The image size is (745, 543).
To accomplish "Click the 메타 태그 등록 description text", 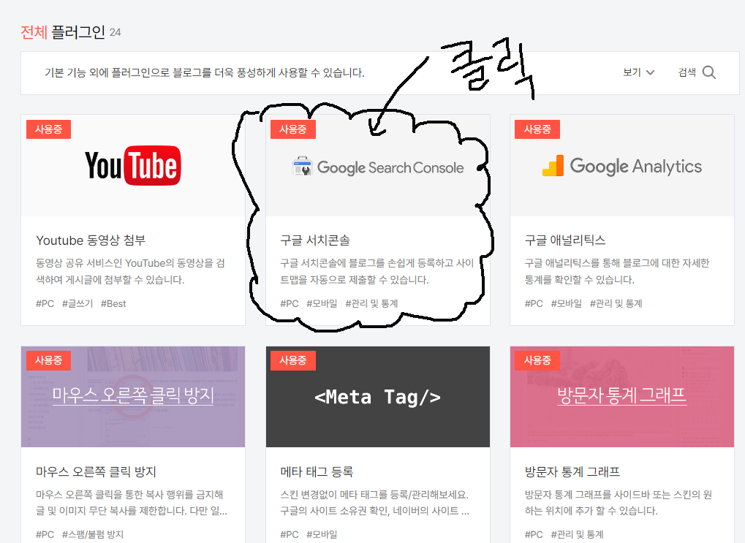I will [x=375, y=503].
